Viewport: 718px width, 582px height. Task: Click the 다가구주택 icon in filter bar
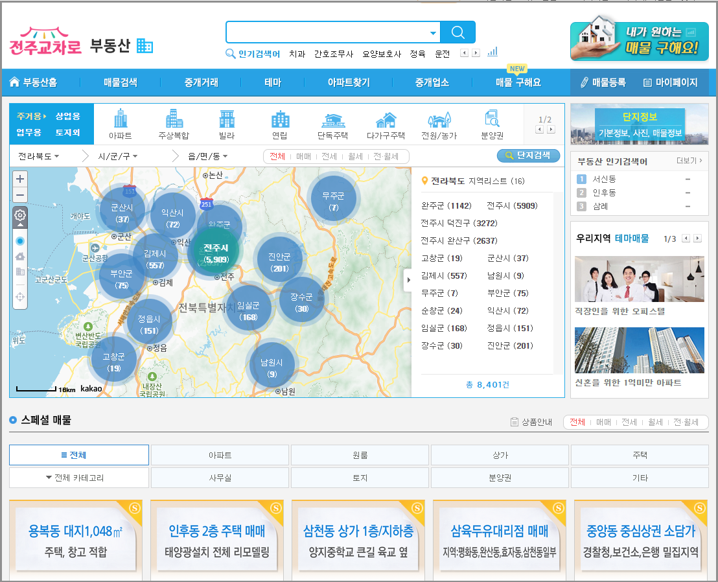coord(387,120)
